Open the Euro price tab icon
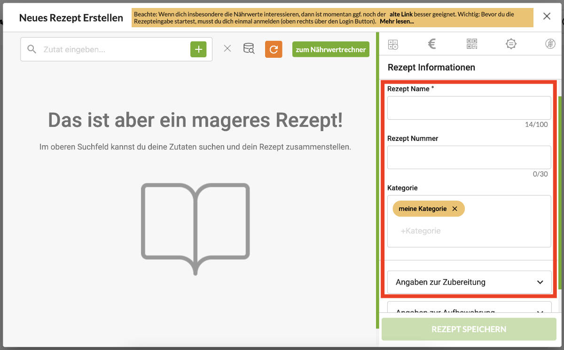Viewport: 564px width, 350px height. tap(432, 44)
